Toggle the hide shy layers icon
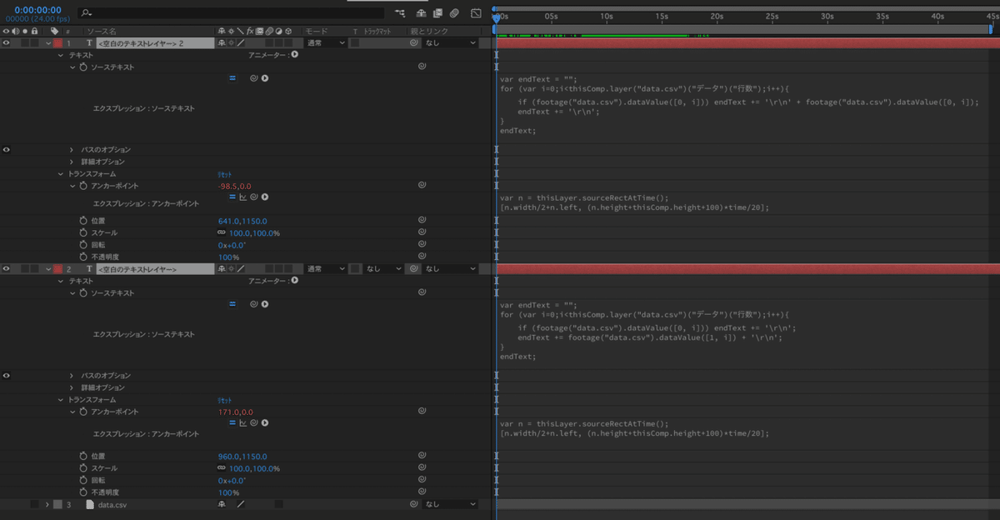 point(421,13)
